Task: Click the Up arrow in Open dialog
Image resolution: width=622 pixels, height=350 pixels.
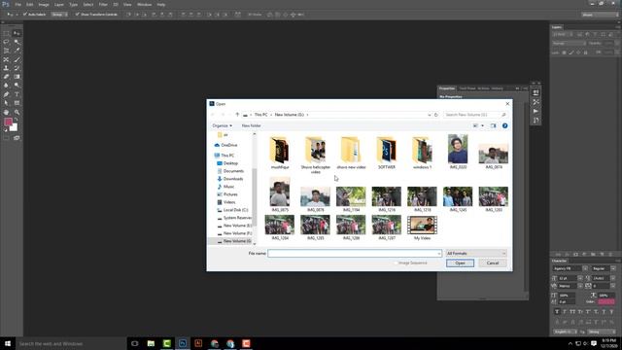Action: [x=237, y=115]
